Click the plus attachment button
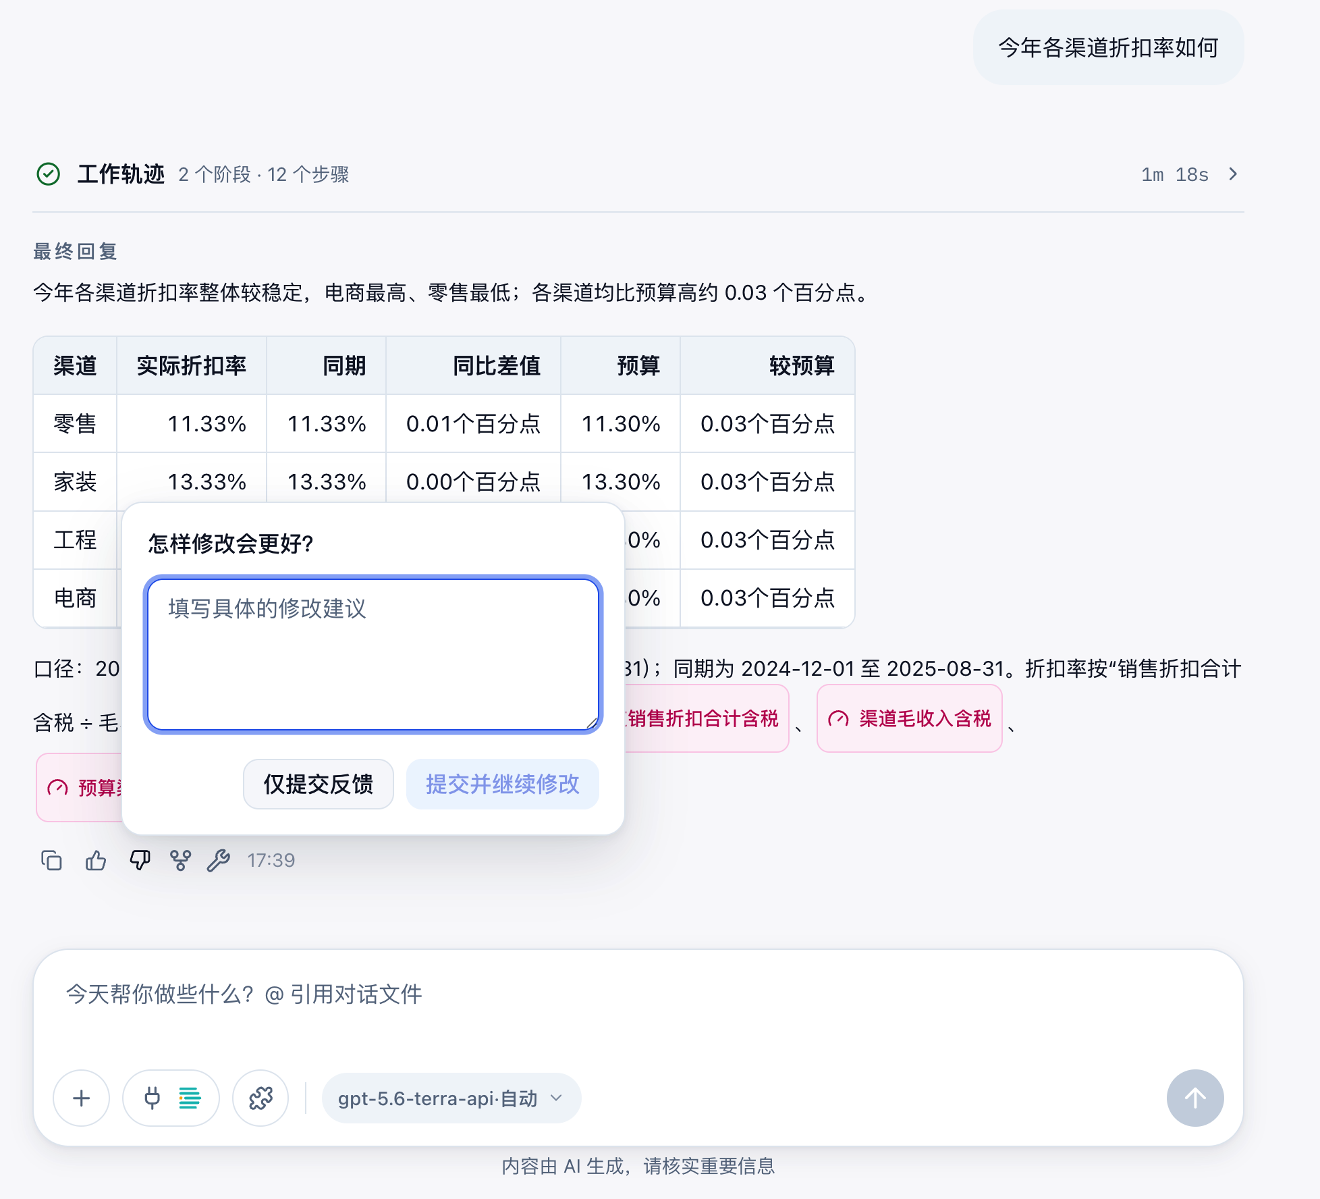The image size is (1320, 1199). coord(82,1098)
